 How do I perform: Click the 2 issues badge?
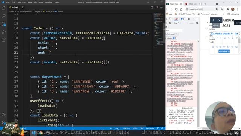tap(171, 38)
